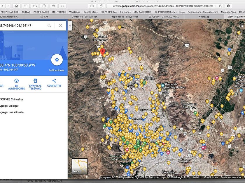Screen dimensions: 245x183
Task: Switch to Mapa view thumbnail
Action: (x=80, y=166)
